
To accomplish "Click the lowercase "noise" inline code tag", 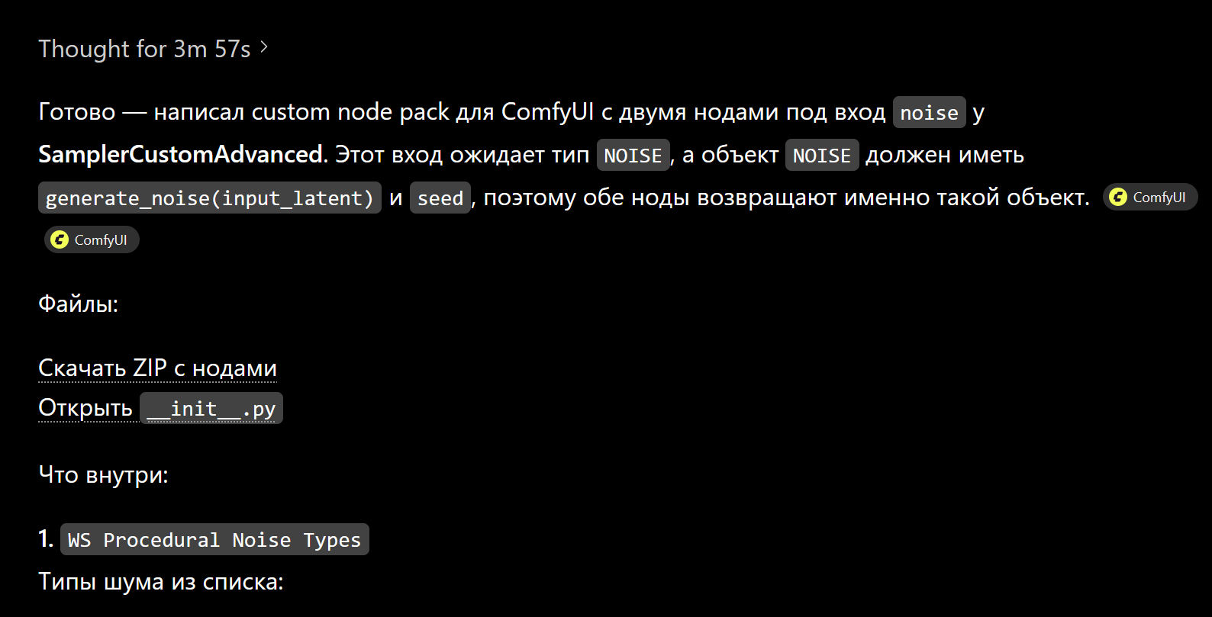I will pos(929,112).
